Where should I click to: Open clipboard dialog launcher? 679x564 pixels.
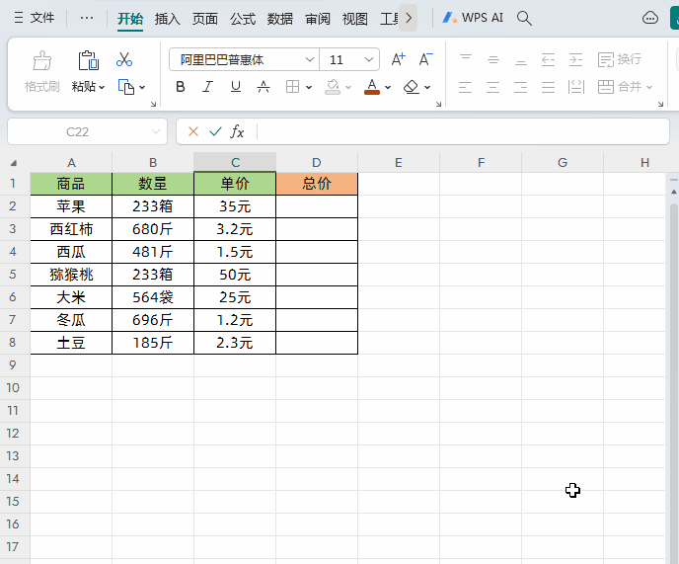click(153, 104)
